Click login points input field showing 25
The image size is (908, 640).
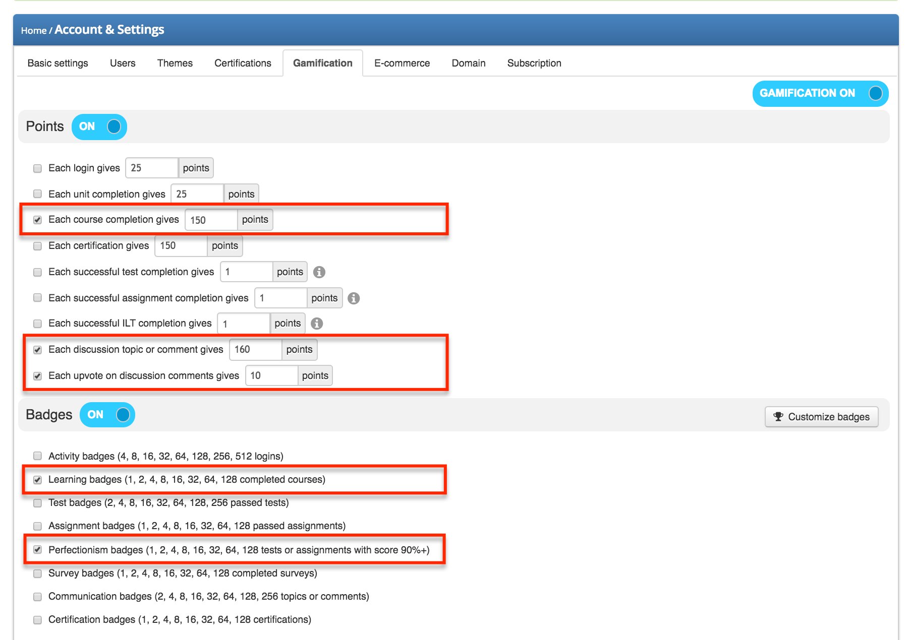pos(152,168)
